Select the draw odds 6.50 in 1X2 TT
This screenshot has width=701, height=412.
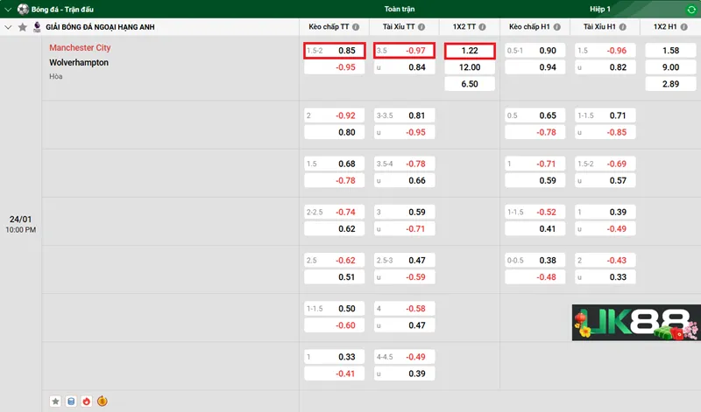[x=470, y=84]
